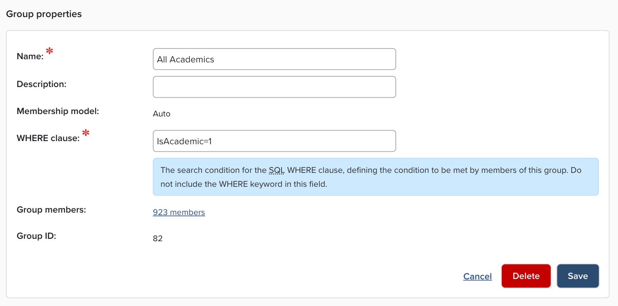
Task: Click the blue WHERE clause help box
Action: click(x=375, y=177)
